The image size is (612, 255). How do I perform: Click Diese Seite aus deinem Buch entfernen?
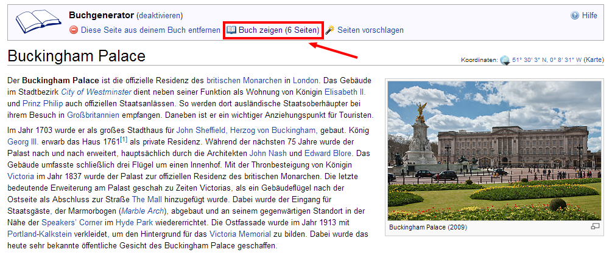(150, 30)
